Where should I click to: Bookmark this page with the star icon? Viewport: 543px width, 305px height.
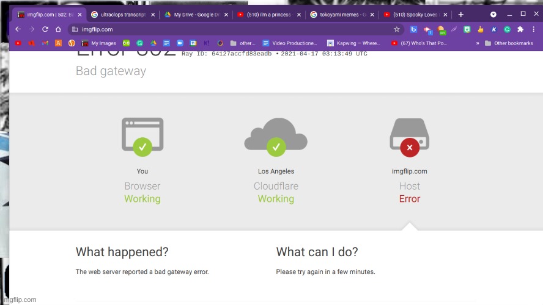pos(396,29)
